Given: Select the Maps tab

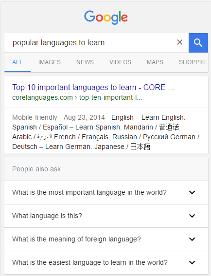Looking at the screenshot, I should 155,62.
